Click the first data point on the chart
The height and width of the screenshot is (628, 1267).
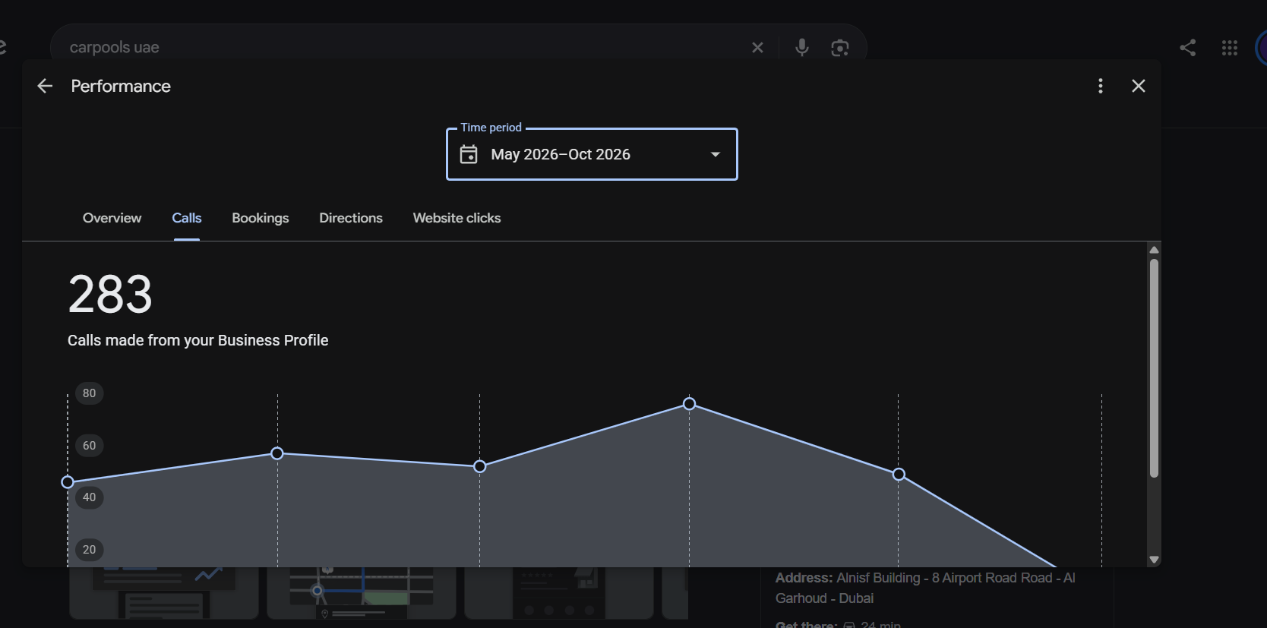(68, 482)
